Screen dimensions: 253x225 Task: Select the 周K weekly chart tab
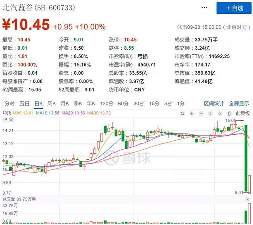click(51, 103)
